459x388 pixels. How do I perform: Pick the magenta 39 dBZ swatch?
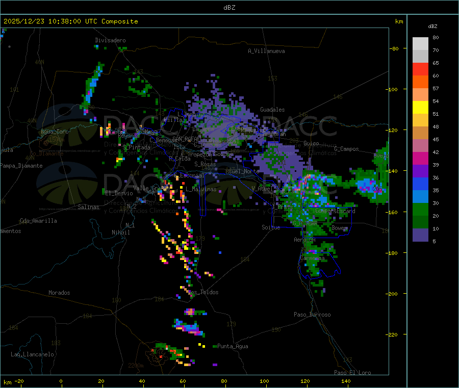[420, 158]
